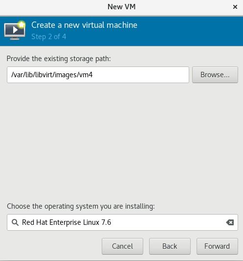Focus the operating system search box
This screenshot has height=261, width=243.
pyautogui.click(x=122, y=222)
